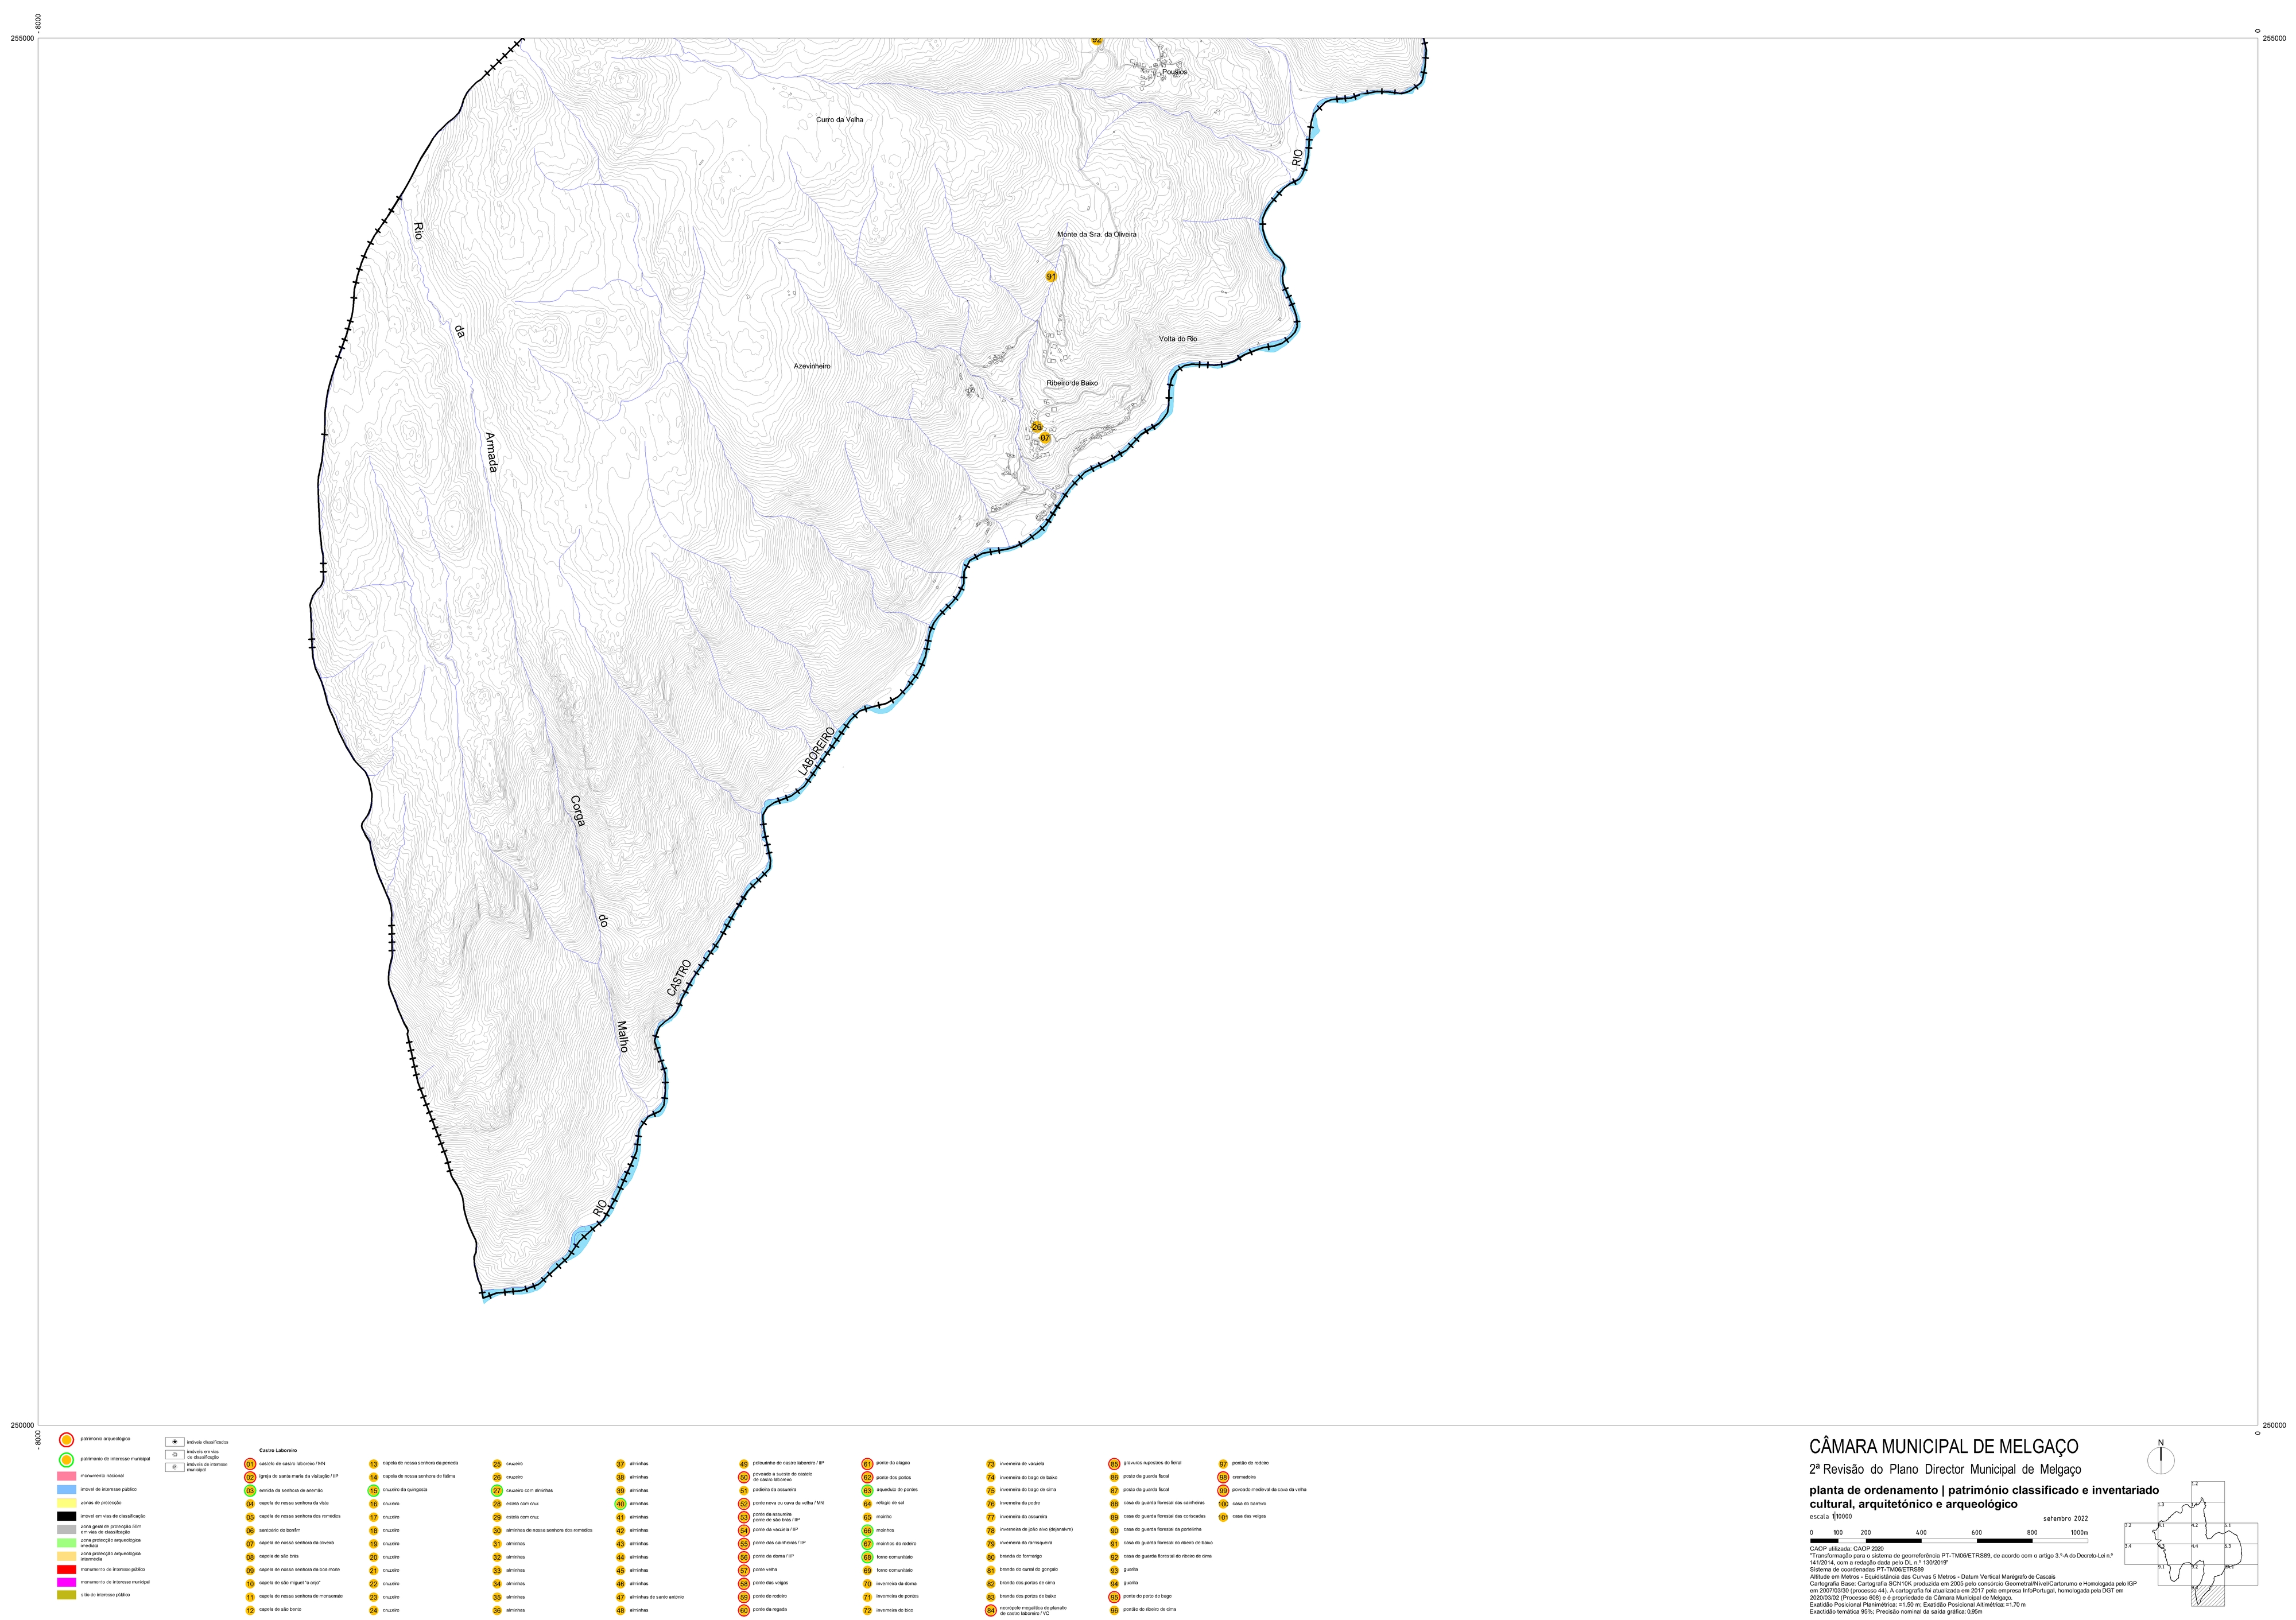Click the 'Armada' stream label
Screen dimensions: 2296x1620
(x=491, y=452)
